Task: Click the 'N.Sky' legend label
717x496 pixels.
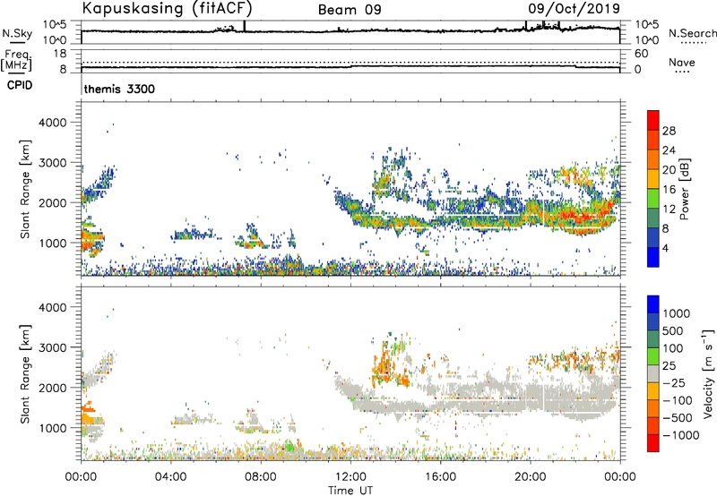Action: pos(17,33)
